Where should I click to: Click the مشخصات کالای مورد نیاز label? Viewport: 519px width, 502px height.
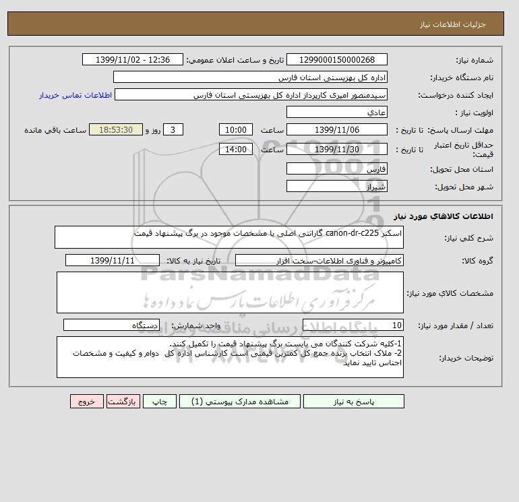pos(450,293)
